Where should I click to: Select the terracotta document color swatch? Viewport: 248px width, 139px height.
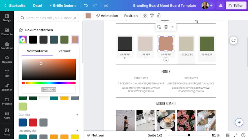click(x=75, y=40)
